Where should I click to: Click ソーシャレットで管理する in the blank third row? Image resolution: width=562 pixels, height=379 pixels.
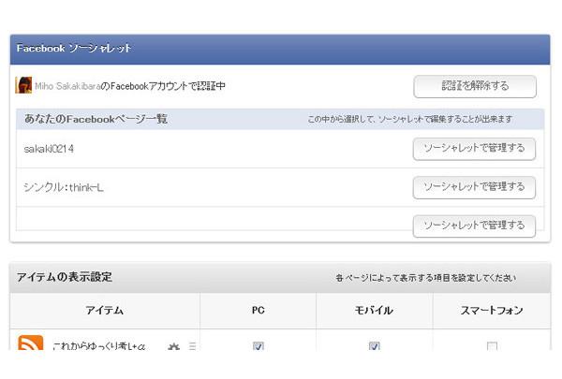[474, 226]
